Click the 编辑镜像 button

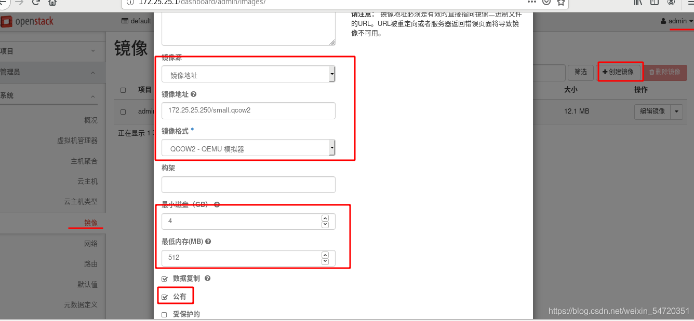click(652, 111)
